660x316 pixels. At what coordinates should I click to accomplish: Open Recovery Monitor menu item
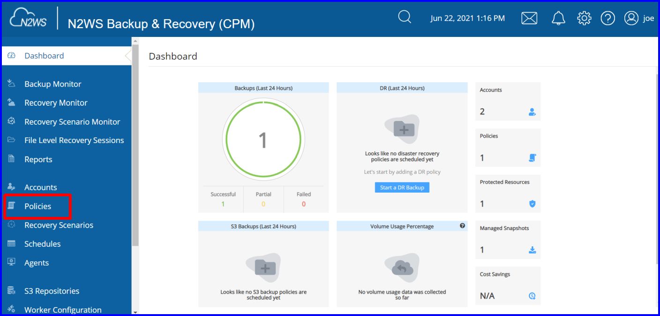pyautogui.click(x=56, y=103)
